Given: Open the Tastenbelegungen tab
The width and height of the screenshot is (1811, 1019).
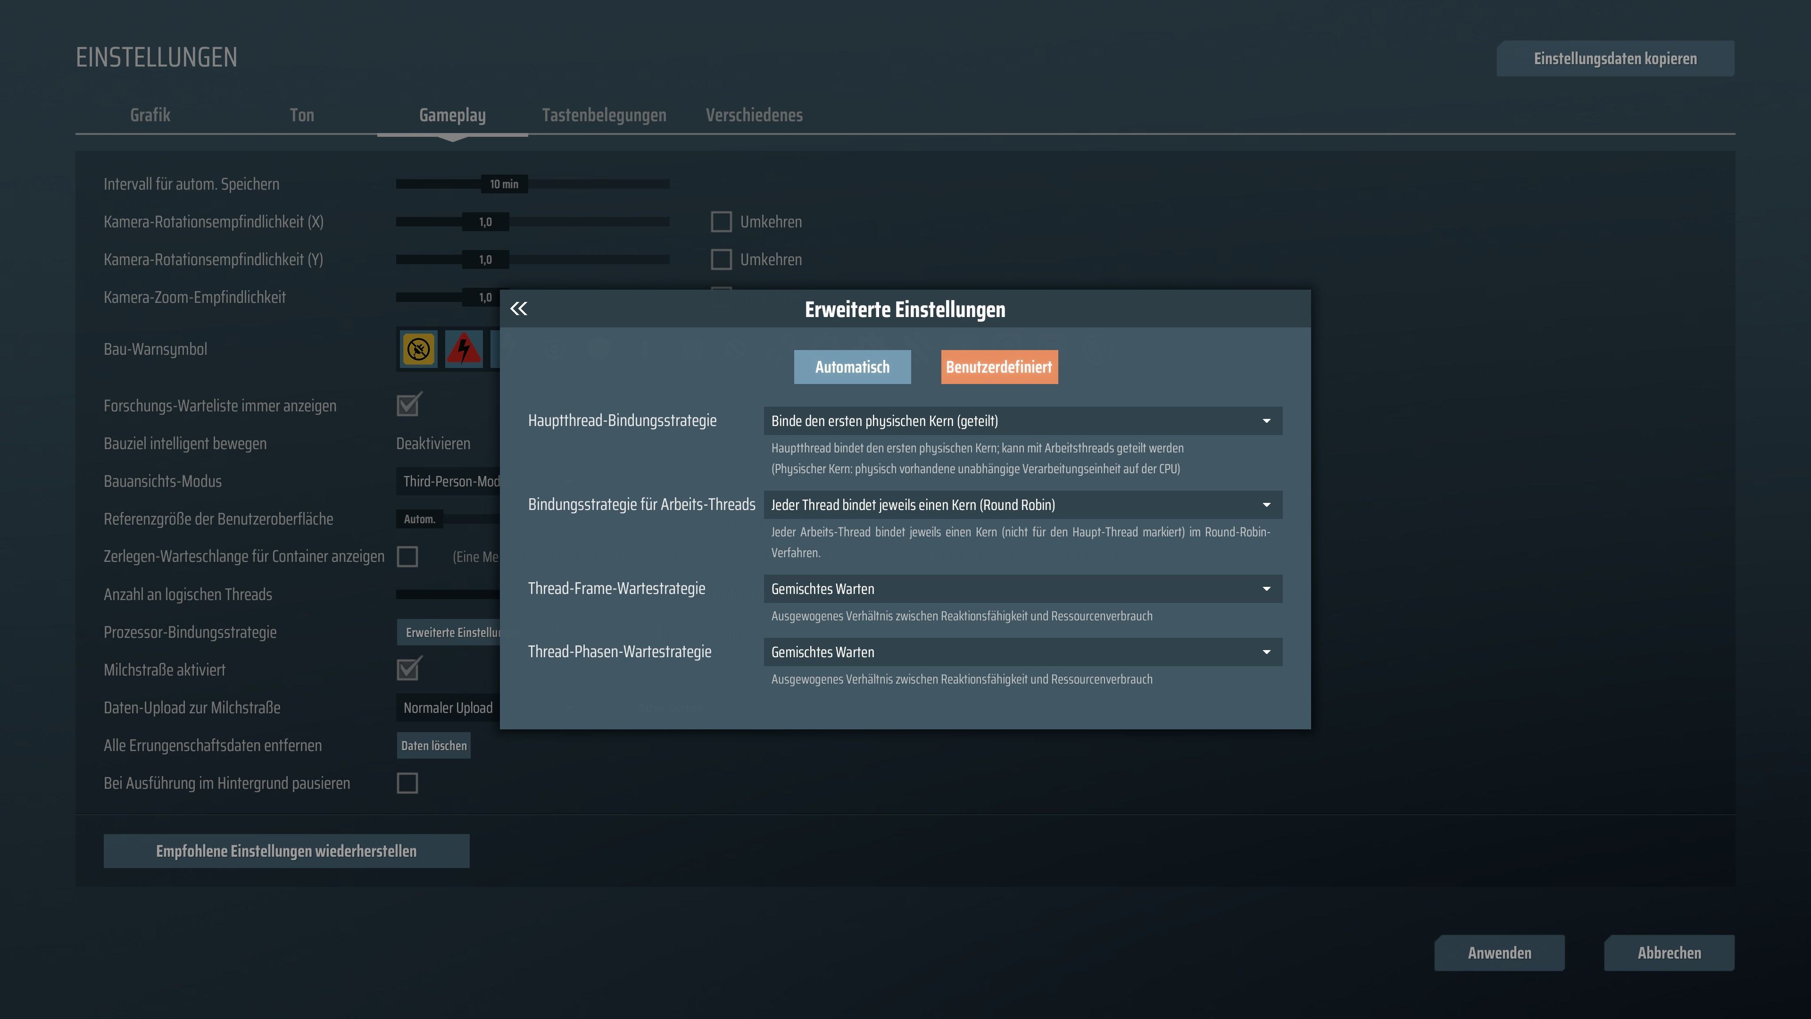Looking at the screenshot, I should (x=604, y=115).
